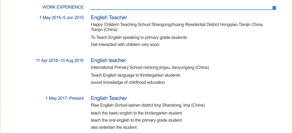Click also entertain the student line
This screenshot has width=293, height=133.
pyautogui.click(x=114, y=127)
